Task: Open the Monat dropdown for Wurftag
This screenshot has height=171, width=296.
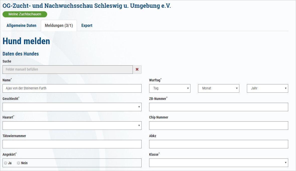Action: tap(219, 88)
